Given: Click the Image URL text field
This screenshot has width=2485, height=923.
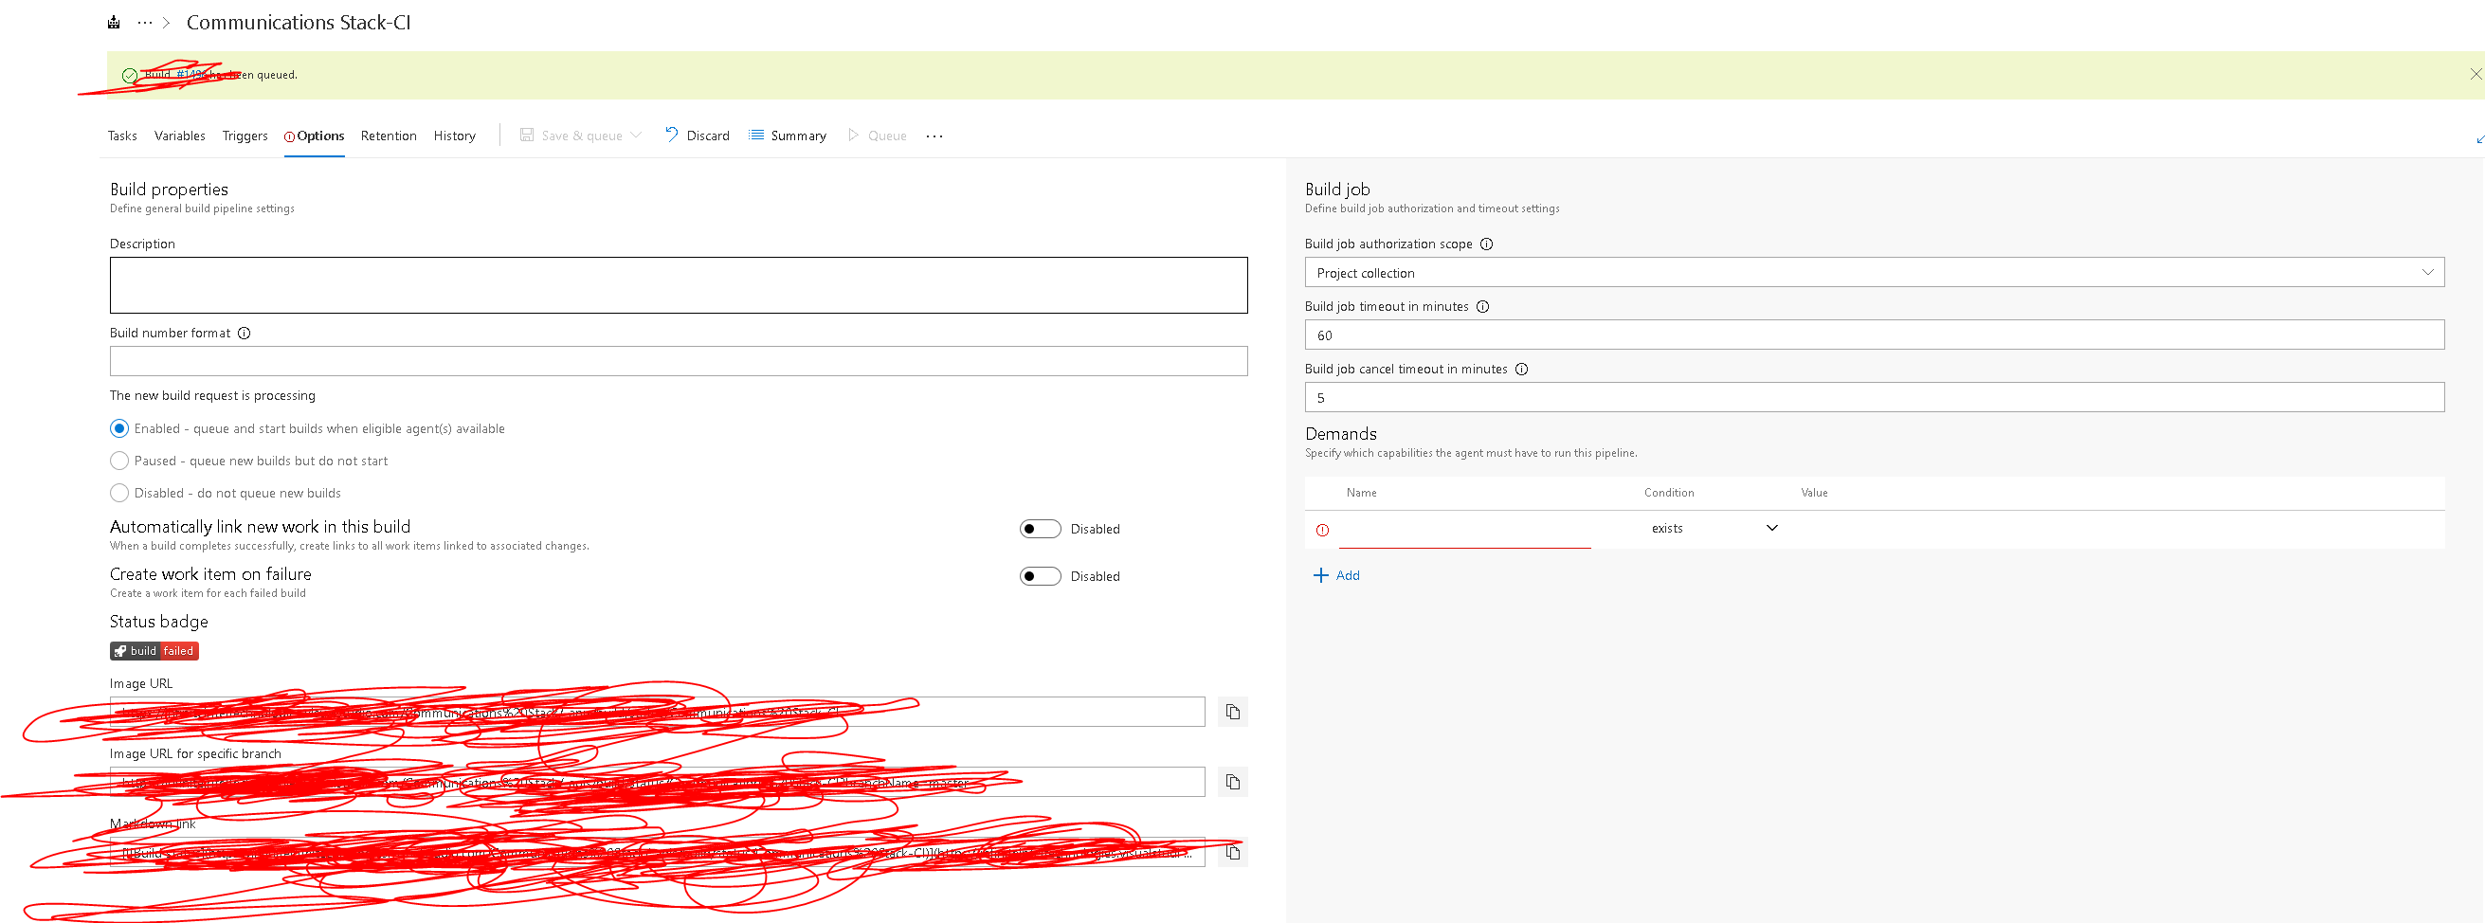Looking at the screenshot, I should pyautogui.click(x=657, y=712).
